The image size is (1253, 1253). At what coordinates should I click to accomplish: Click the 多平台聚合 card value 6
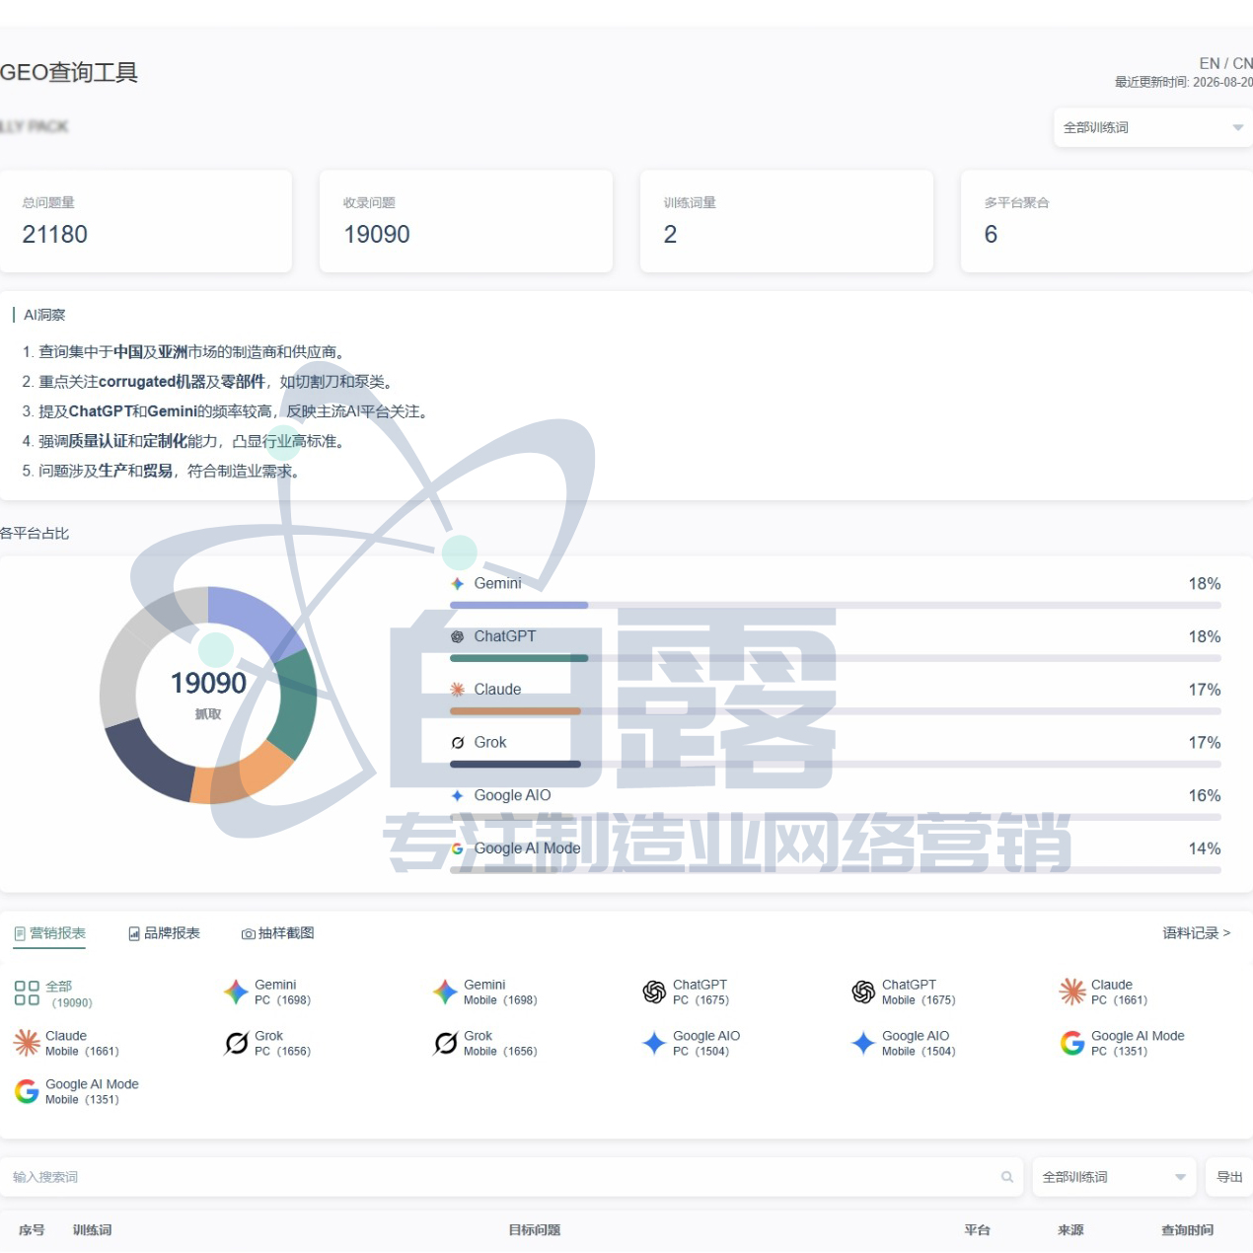click(992, 234)
